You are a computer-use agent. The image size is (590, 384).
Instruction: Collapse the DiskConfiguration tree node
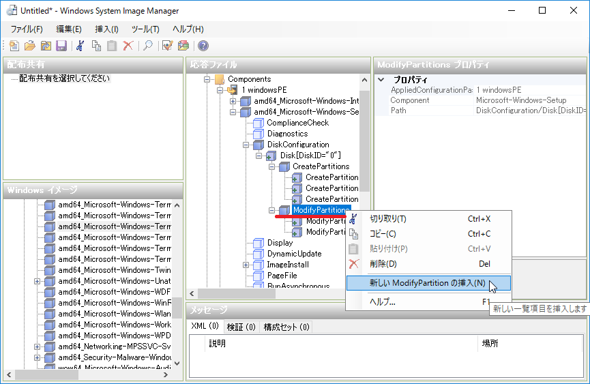tap(246, 145)
